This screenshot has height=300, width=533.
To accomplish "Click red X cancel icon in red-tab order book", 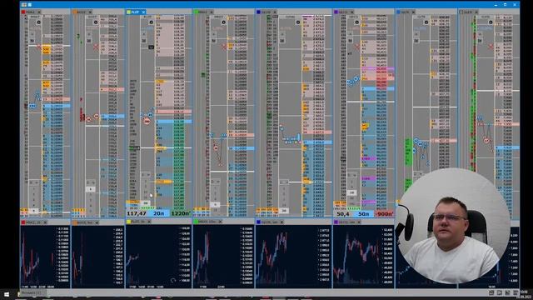I will click(38, 47).
